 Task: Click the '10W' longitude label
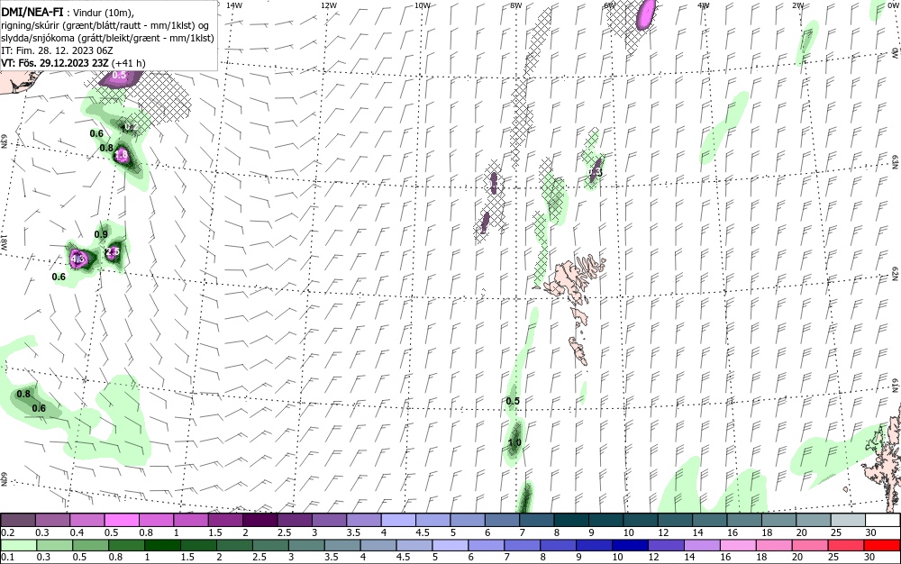pyautogui.click(x=423, y=5)
